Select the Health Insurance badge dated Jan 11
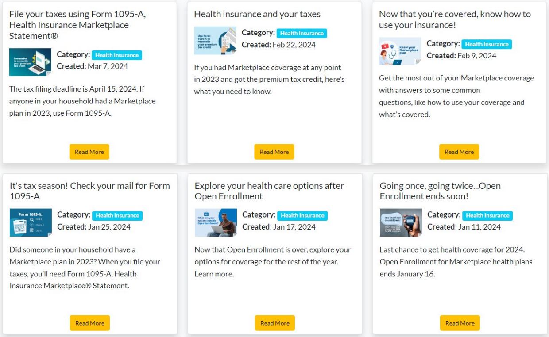 (x=487, y=215)
